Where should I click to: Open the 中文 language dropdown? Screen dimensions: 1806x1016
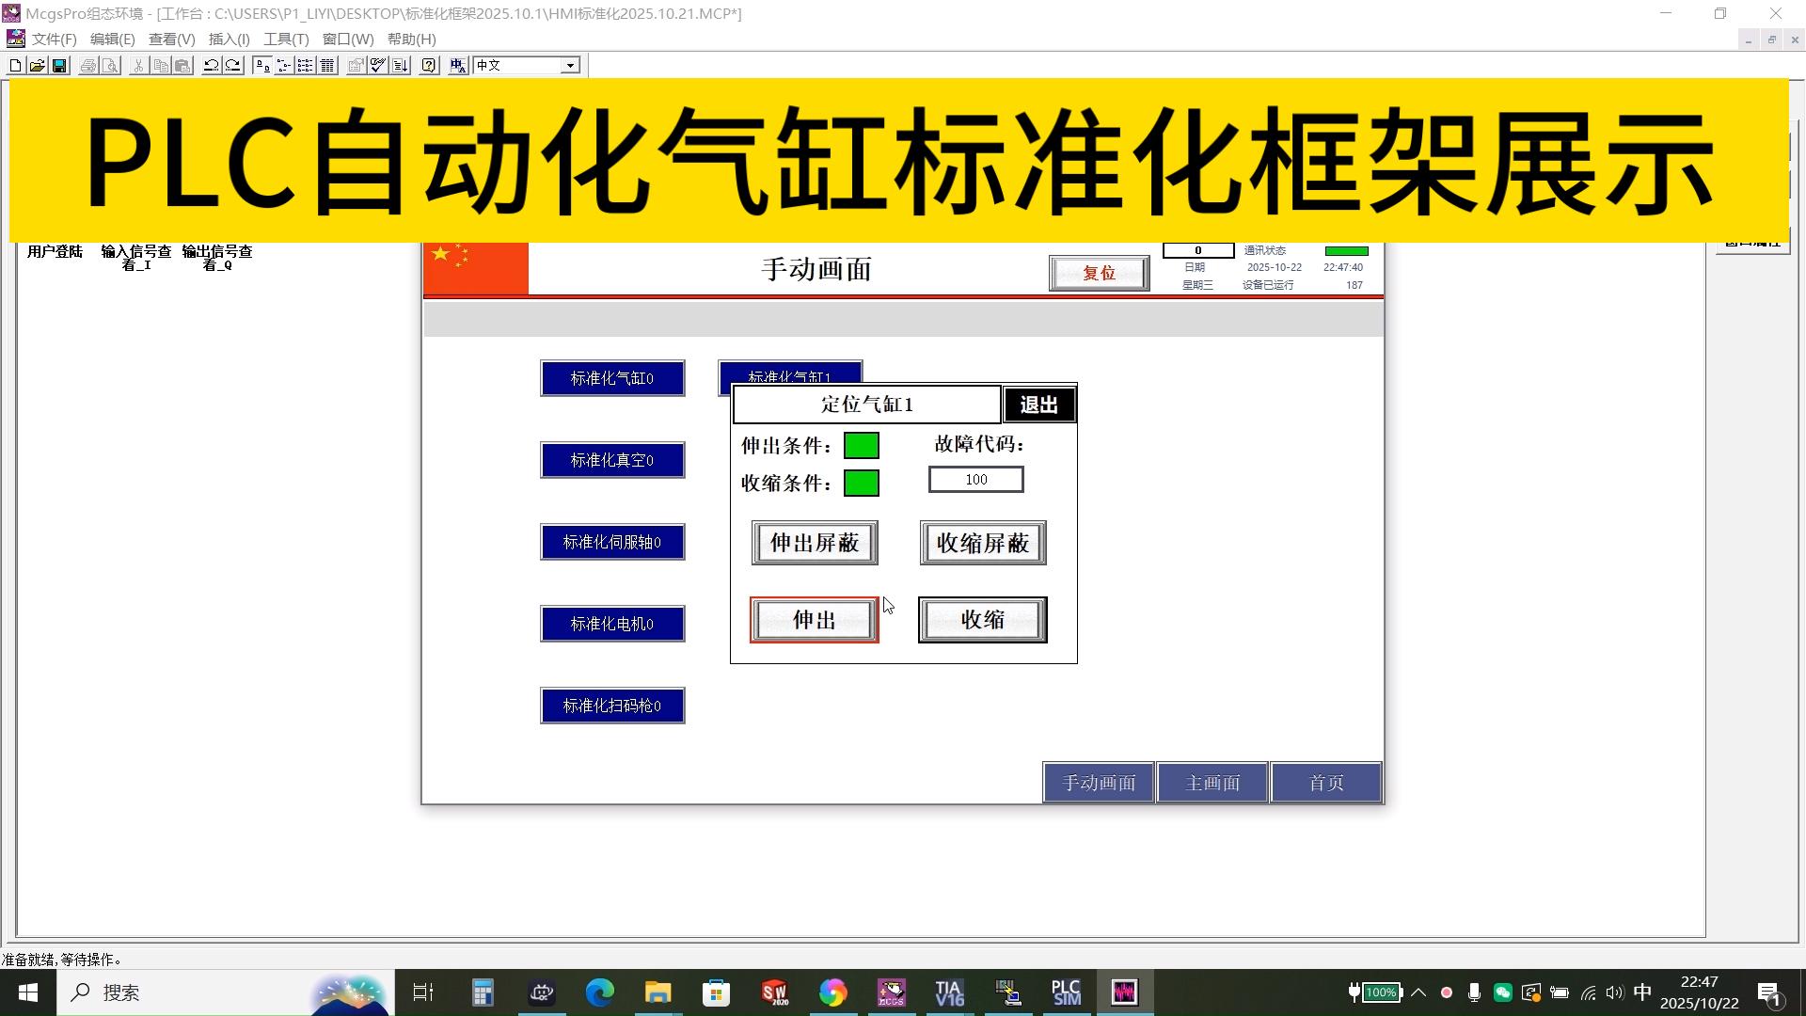pos(570,65)
